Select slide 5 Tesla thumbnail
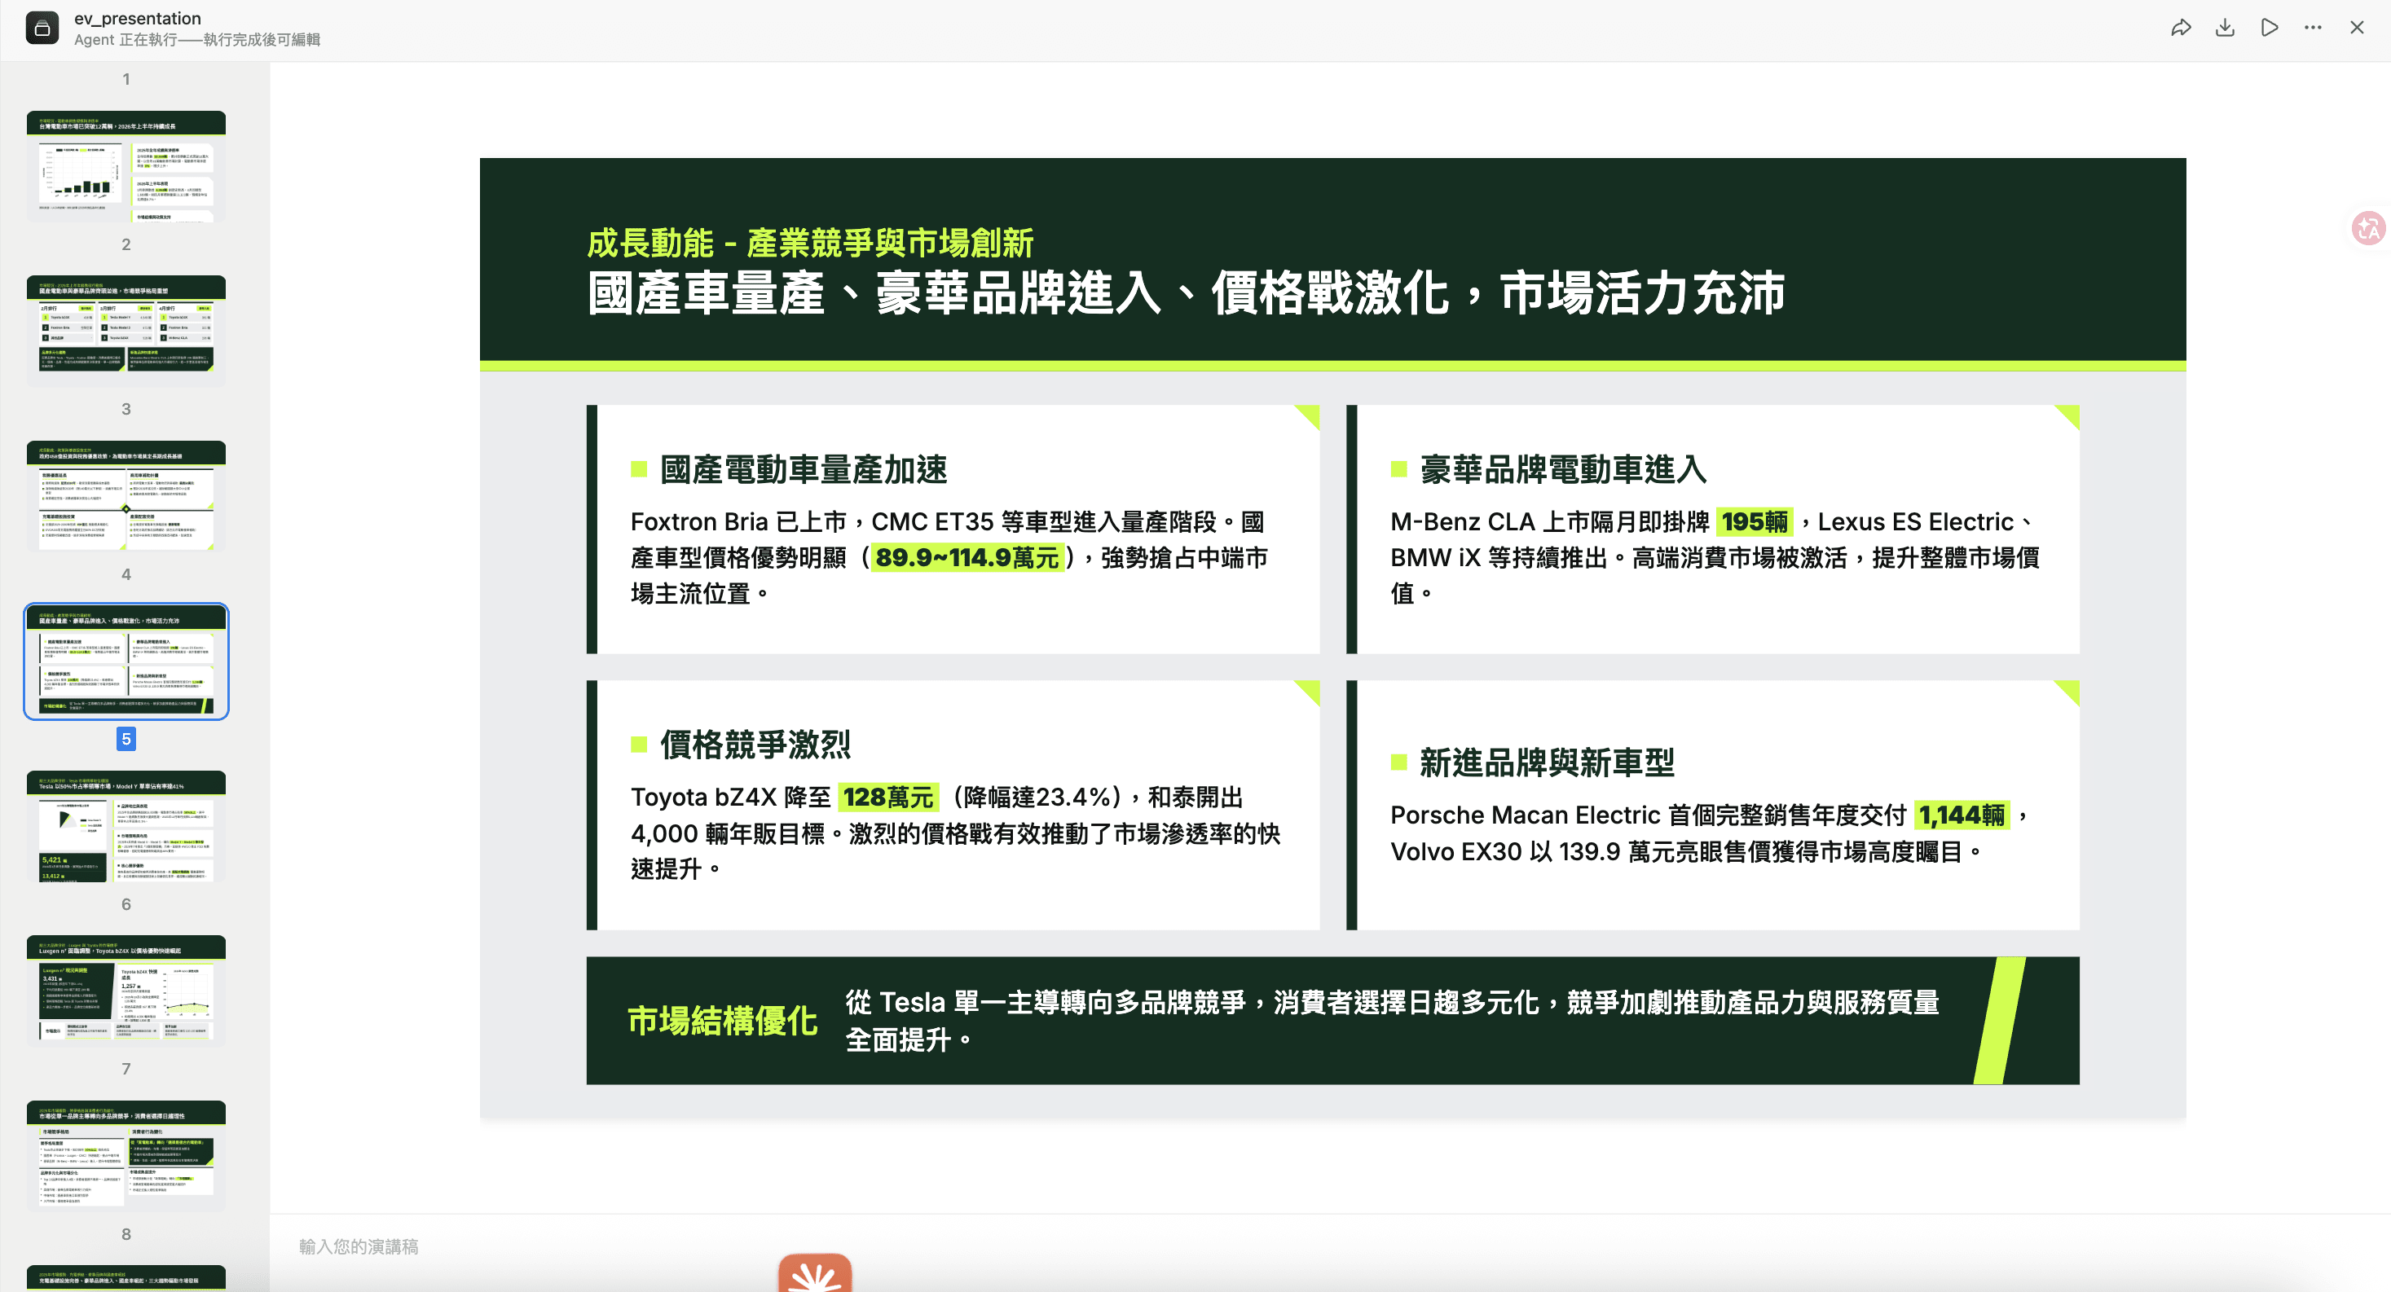 tap(126, 826)
